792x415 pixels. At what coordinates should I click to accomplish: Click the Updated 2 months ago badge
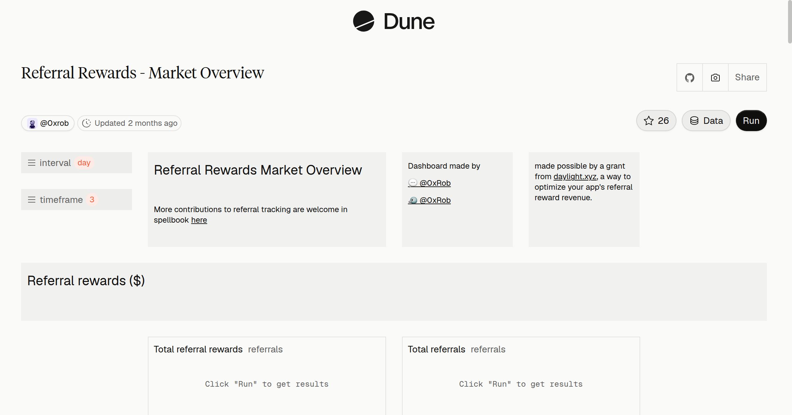129,123
